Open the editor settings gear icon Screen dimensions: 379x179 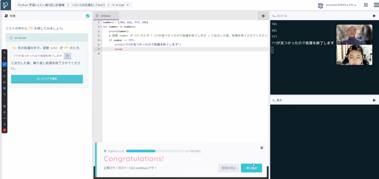coord(263,16)
